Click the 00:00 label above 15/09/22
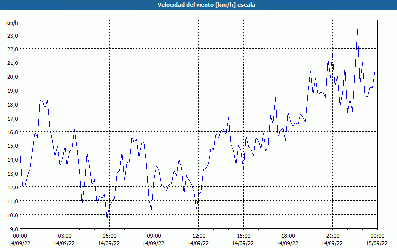Viewport: 397px width, 248px height. (x=377, y=236)
